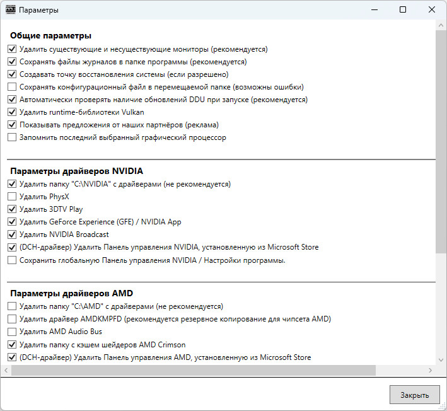Uncheck 'Удалить GeForce Experience (GFE) / NVIDIA App'
Image resolution: width=447 pixels, height=411 pixels.
[x=12, y=222]
